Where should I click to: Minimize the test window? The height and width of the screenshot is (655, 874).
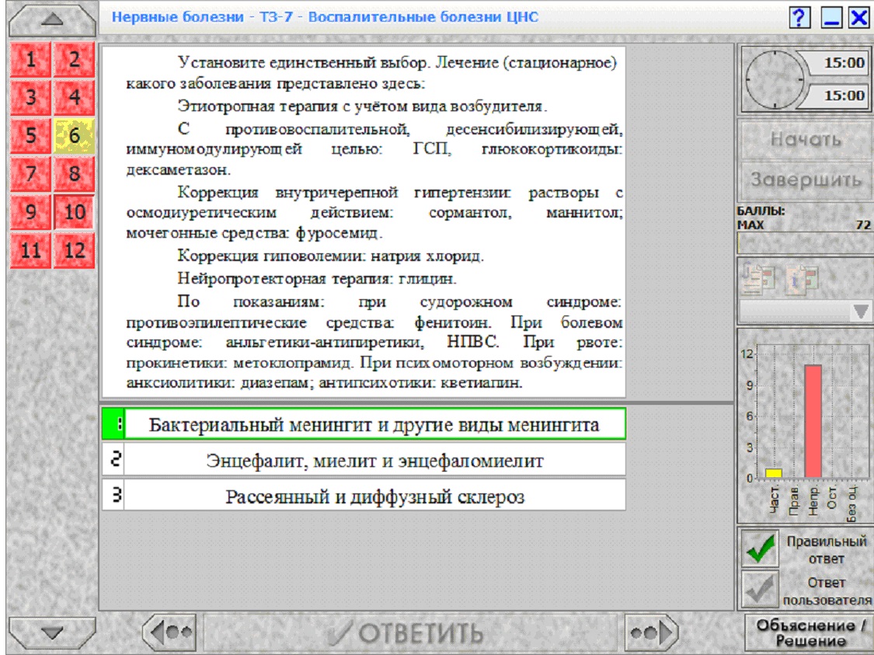click(x=831, y=17)
